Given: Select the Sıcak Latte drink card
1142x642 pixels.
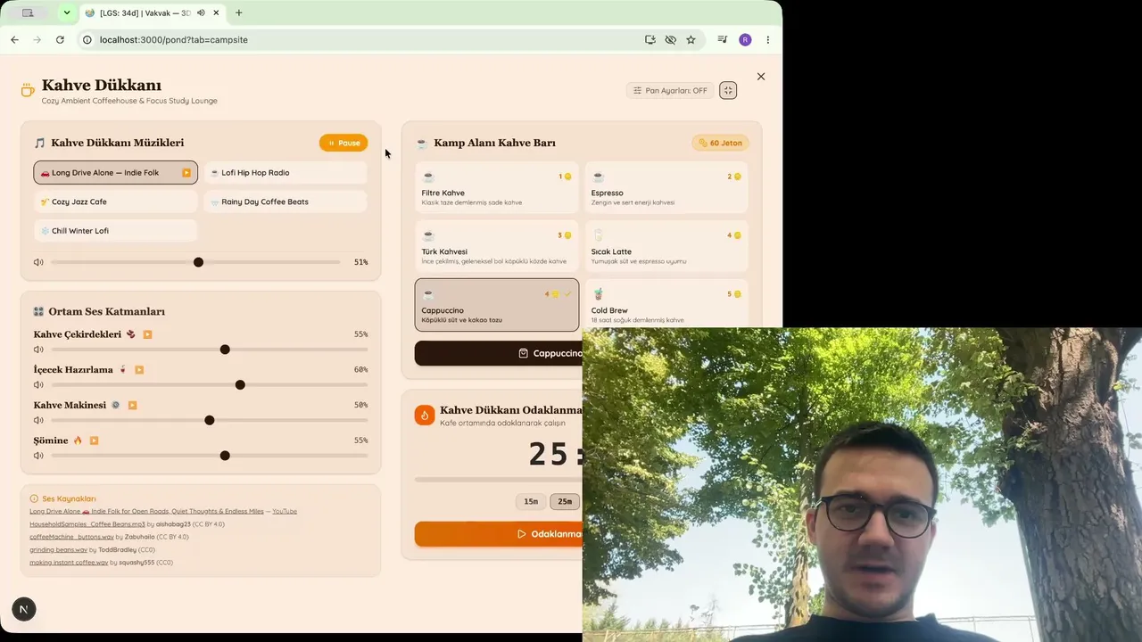Looking at the screenshot, I should (666, 246).
